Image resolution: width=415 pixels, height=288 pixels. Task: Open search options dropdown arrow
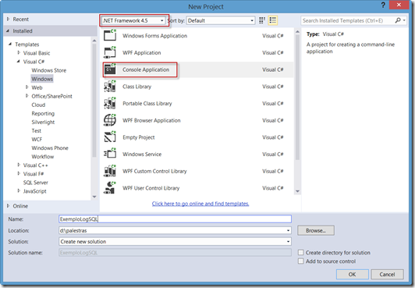(404, 20)
